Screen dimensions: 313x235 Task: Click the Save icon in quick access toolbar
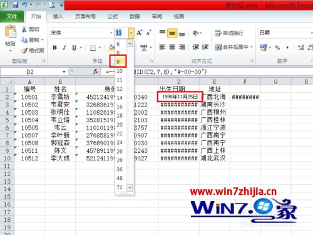[15, 4]
